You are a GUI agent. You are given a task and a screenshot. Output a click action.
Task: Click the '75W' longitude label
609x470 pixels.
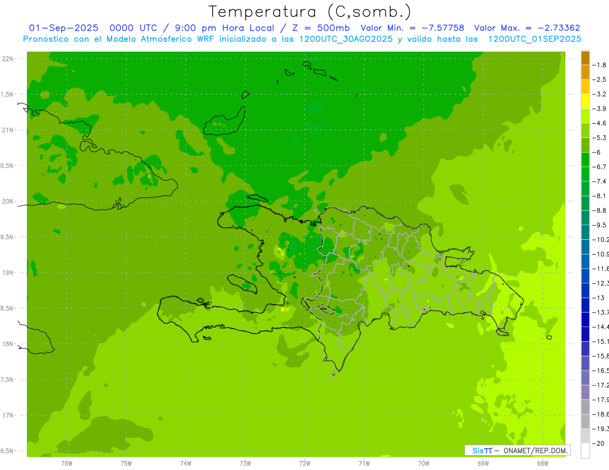click(x=126, y=464)
